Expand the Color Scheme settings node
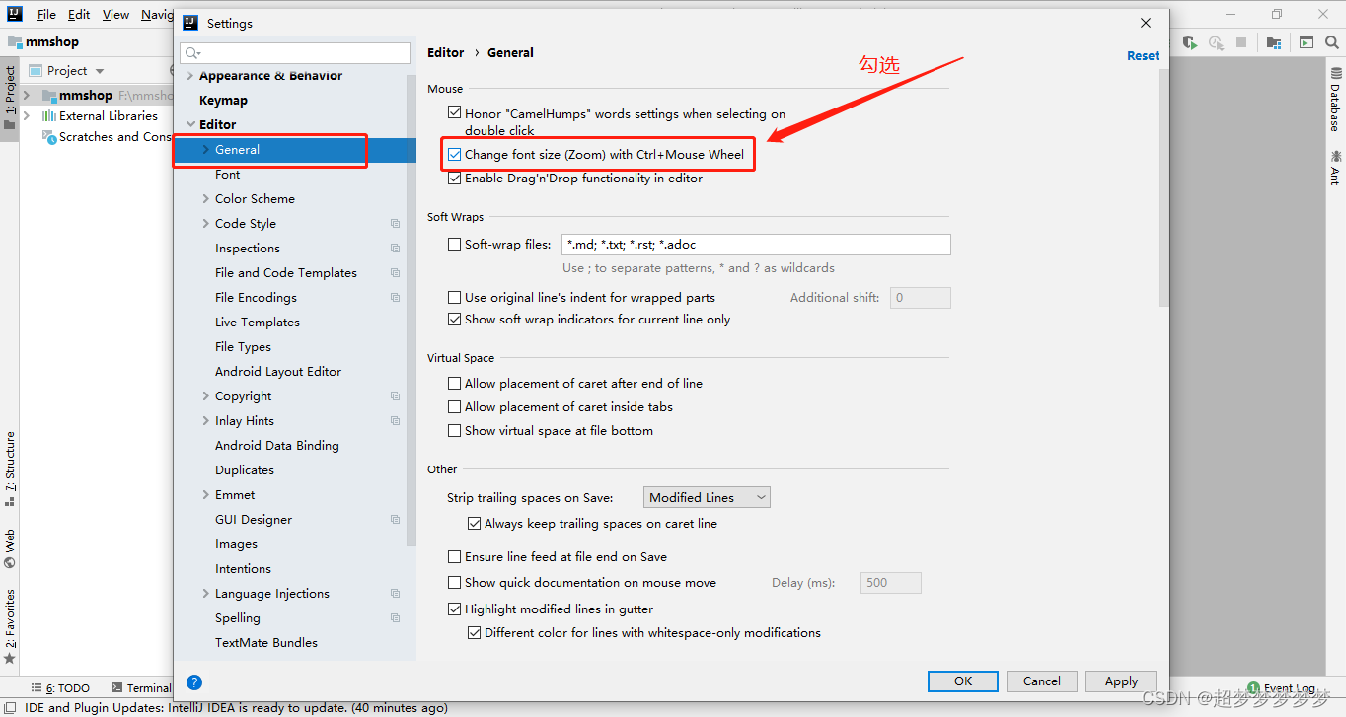The image size is (1346, 717). click(205, 199)
